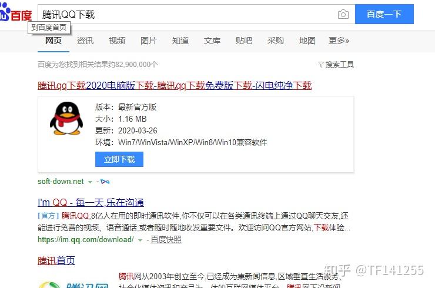Expand the dropdown arrow after im.qq.com/download/
Screen dimensions: 435x288
140,240
